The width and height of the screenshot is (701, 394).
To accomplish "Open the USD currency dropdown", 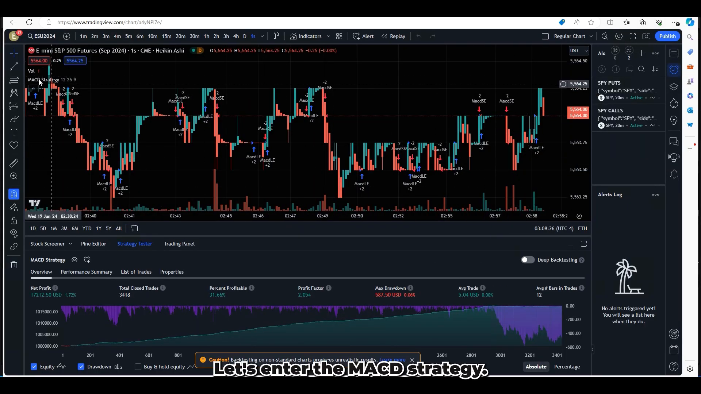I will tap(579, 51).
